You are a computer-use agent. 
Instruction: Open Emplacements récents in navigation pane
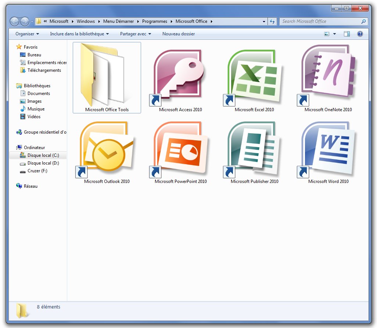pyautogui.click(x=43, y=62)
